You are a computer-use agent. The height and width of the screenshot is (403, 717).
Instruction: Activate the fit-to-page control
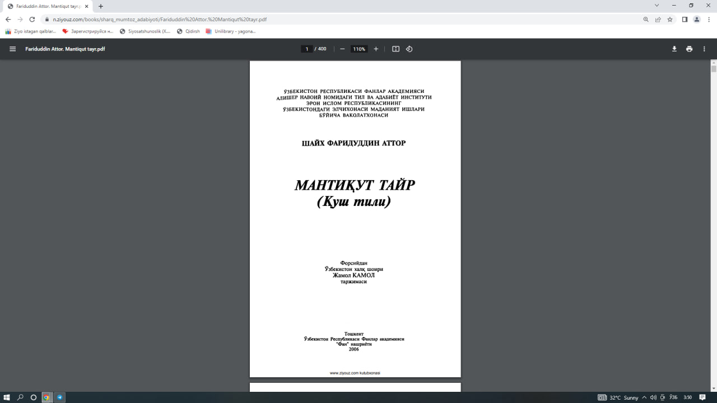395,49
